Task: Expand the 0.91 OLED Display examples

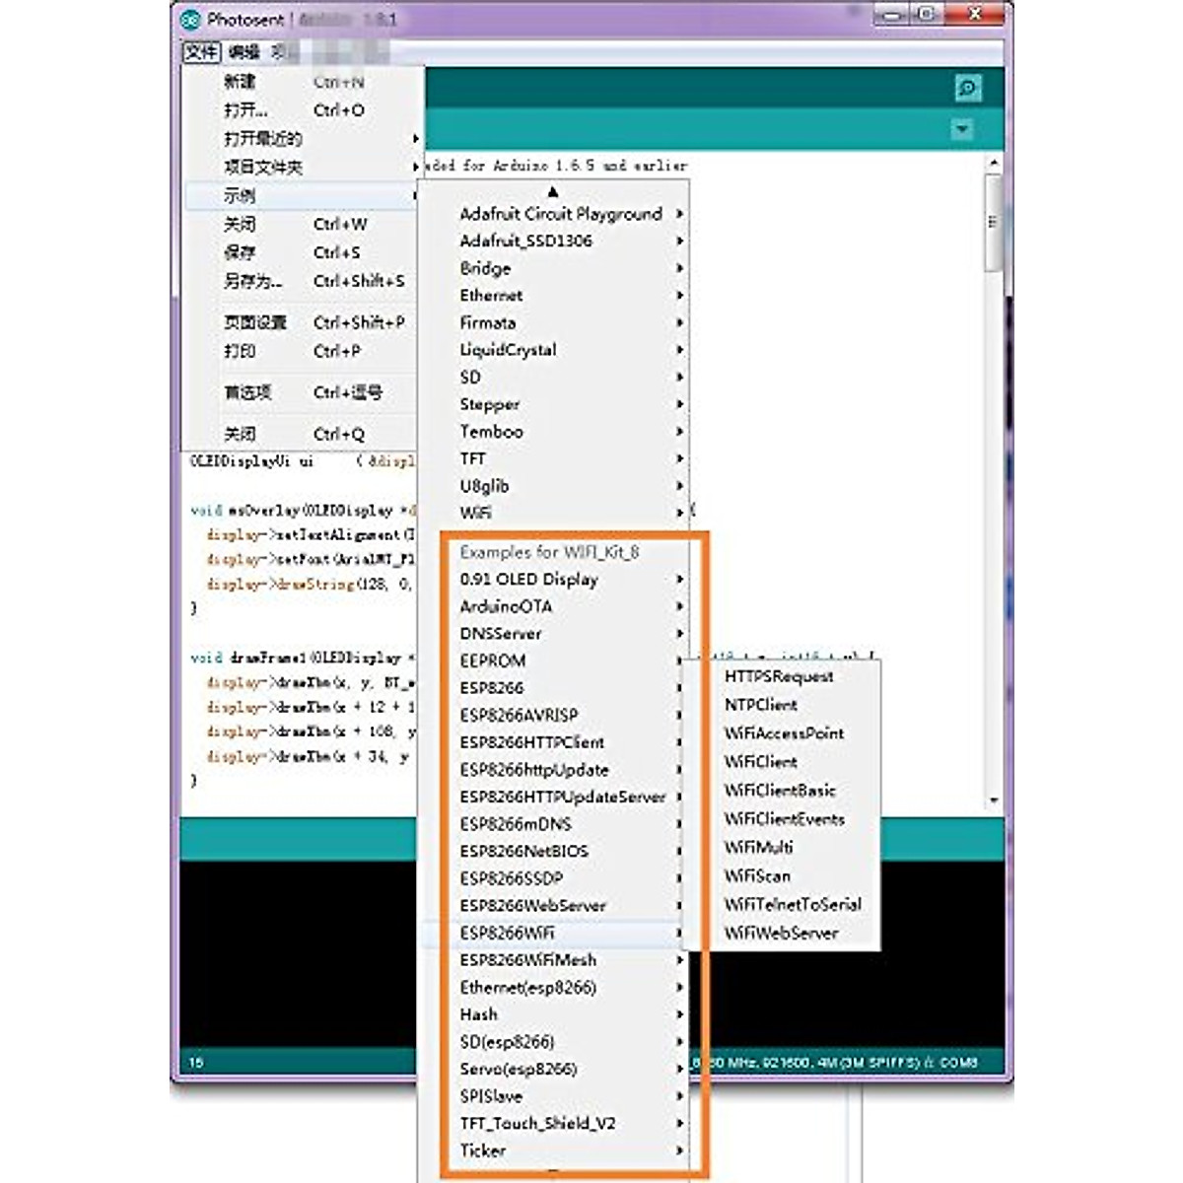Action: [528, 580]
